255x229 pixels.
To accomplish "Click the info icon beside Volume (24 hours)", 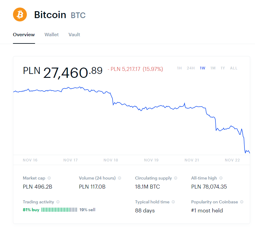I will point(120,178).
